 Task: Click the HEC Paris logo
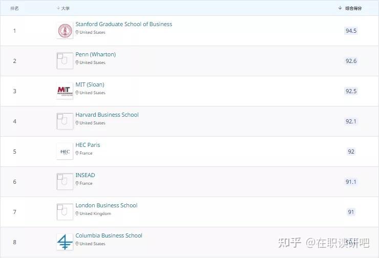65,152
